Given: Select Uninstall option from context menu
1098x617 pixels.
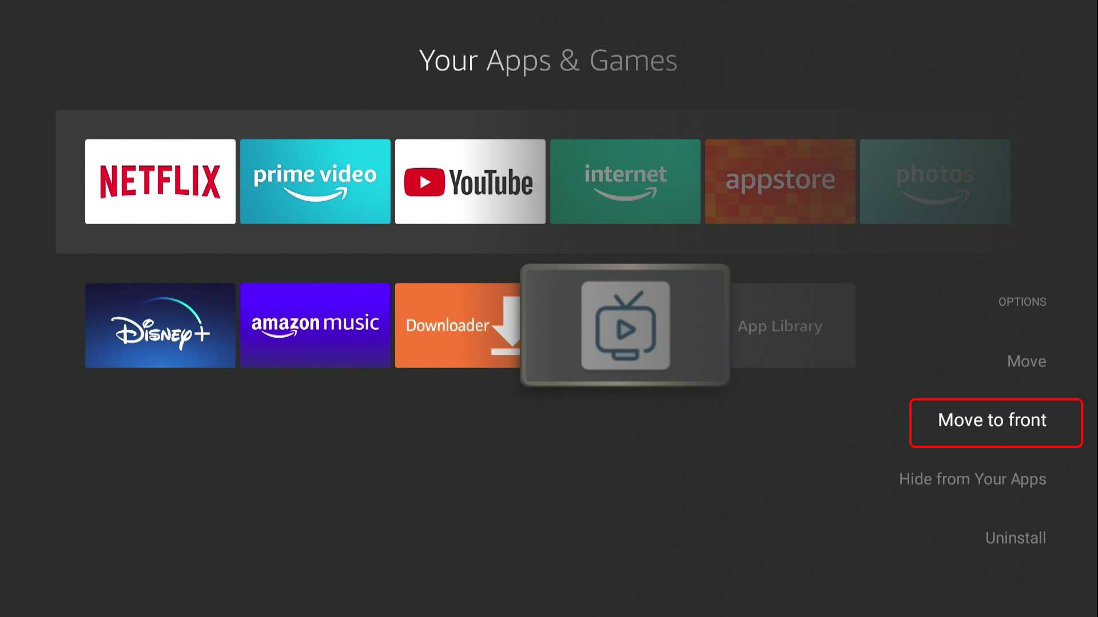Looking at the screenshot, I should [1016, 537].
